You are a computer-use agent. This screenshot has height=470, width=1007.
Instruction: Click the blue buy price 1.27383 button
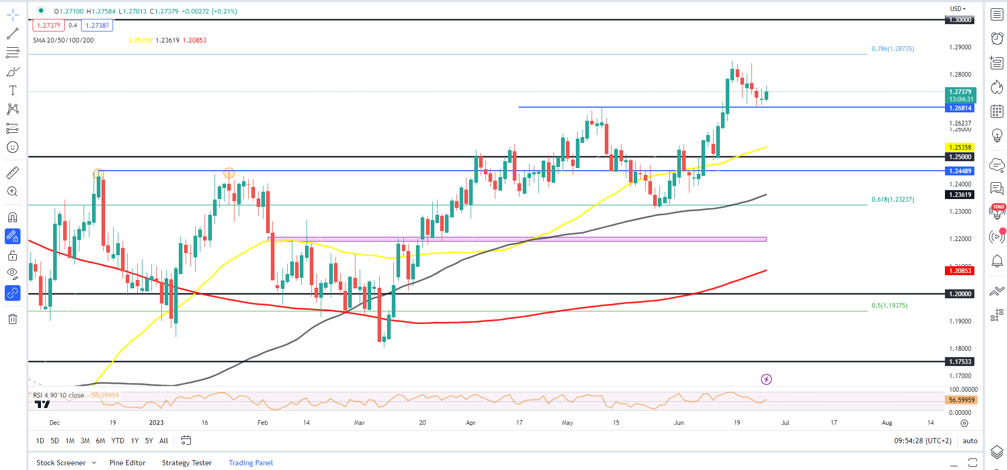point(97,25)
